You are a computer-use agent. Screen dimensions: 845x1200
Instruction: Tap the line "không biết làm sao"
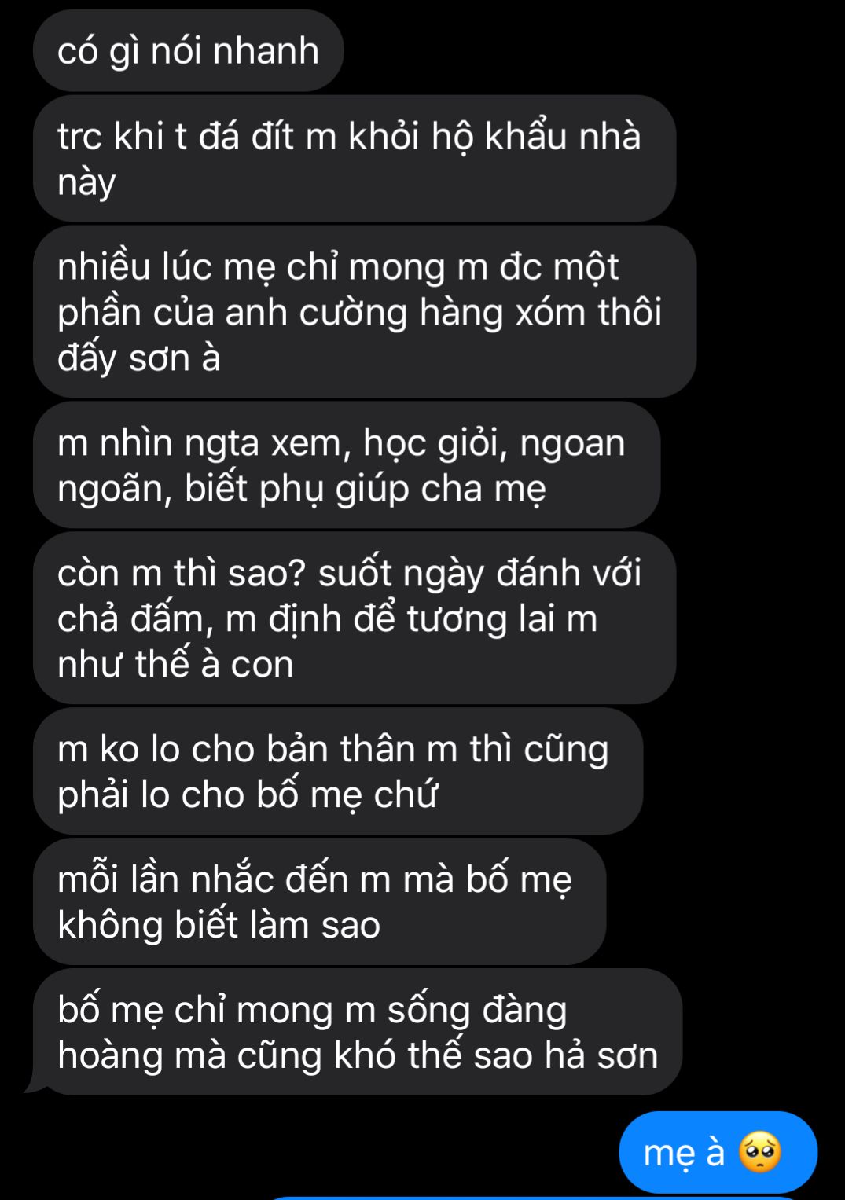(x=219, y=925)
